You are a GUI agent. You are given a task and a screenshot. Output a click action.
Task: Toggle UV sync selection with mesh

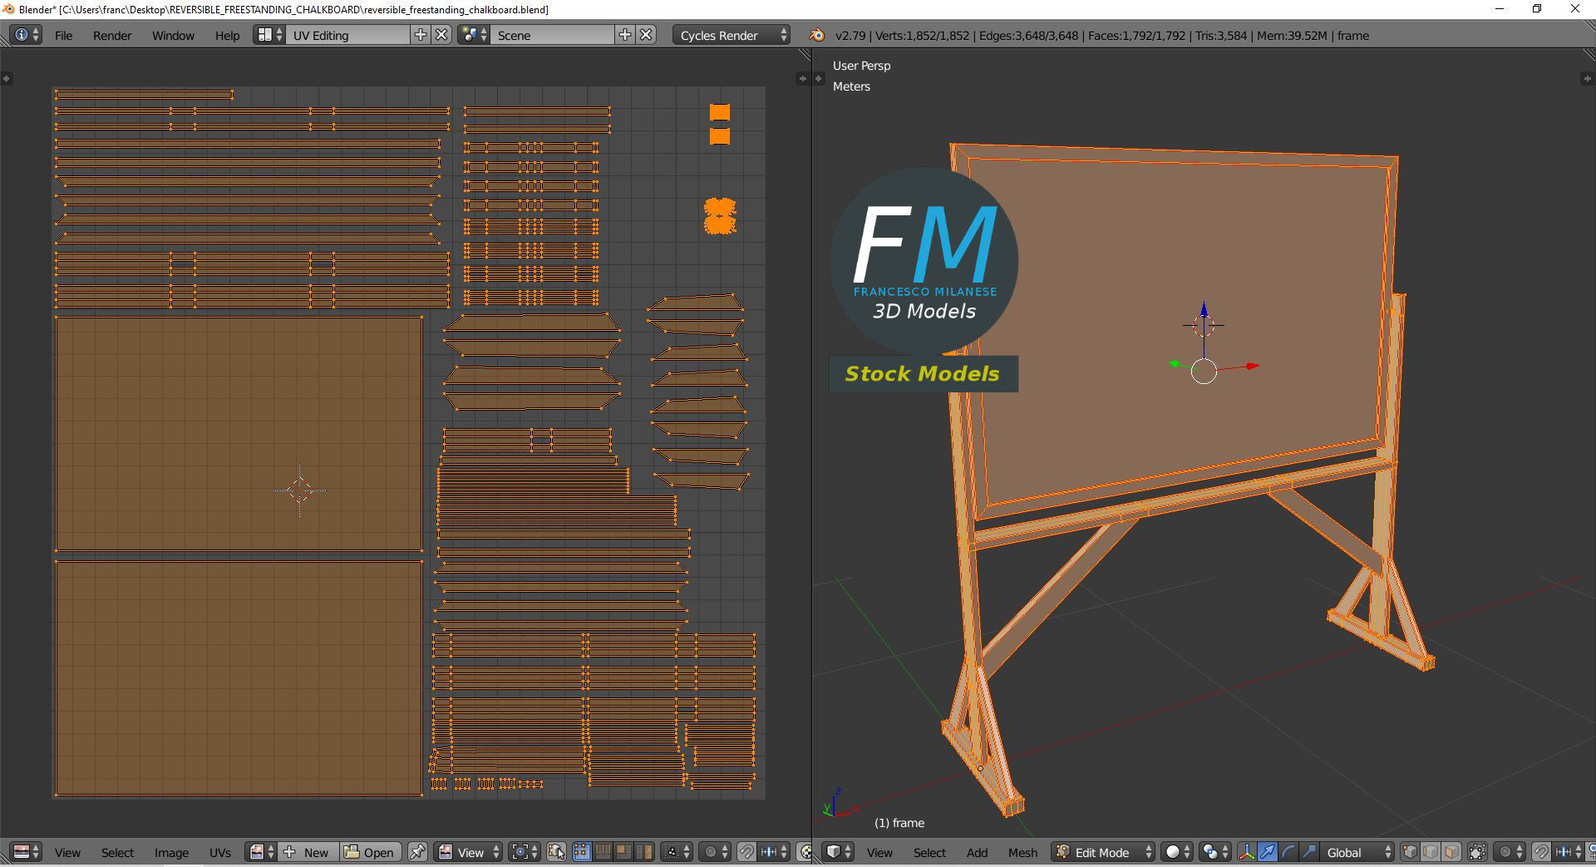[x=556, y=852]
